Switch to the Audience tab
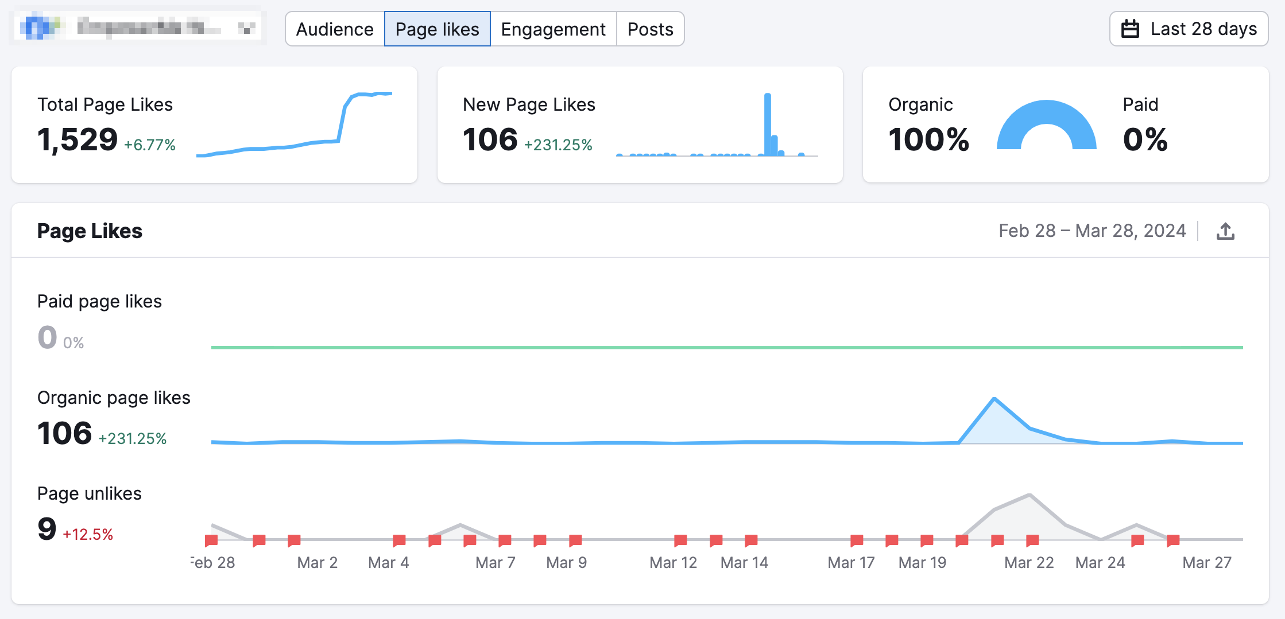 [x=335, y=29]
